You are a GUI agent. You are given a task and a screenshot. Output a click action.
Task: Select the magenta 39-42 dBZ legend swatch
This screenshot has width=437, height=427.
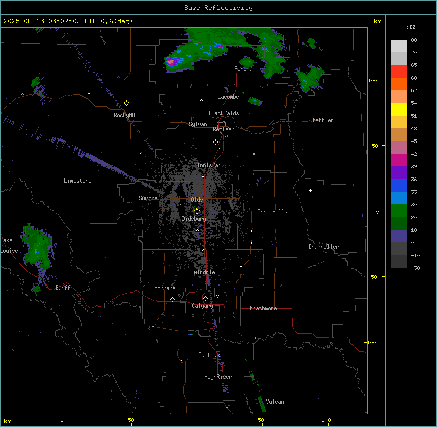(398, 160)
